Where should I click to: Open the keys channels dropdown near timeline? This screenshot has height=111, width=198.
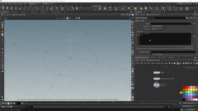[189, 103]
